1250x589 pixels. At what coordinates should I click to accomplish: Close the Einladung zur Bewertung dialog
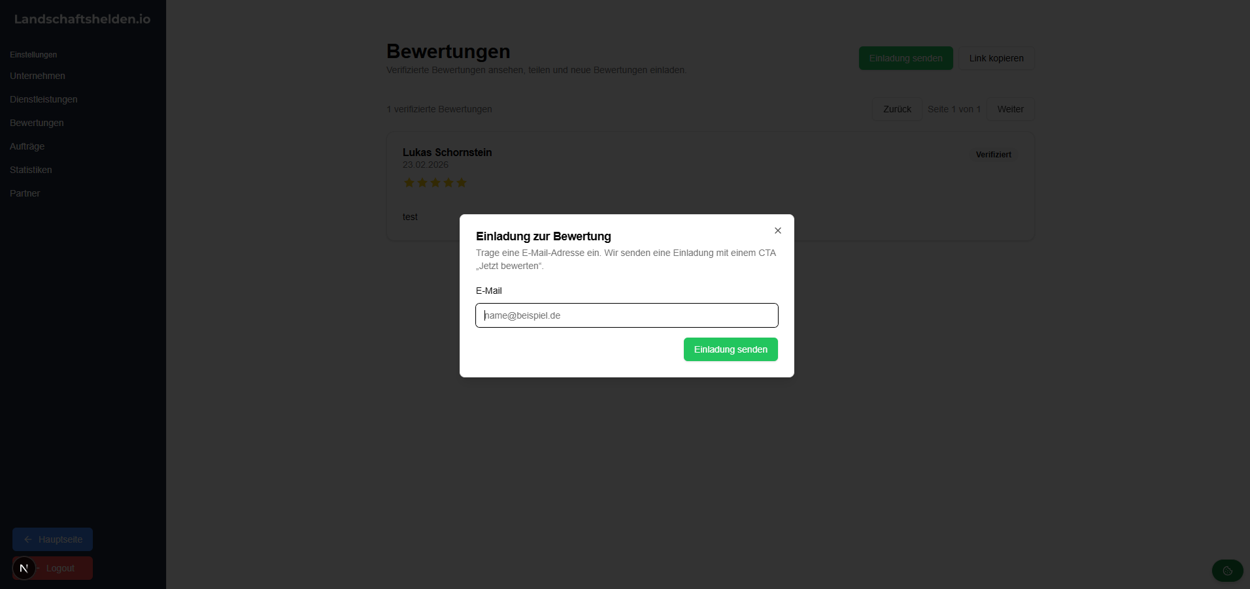(x=778, y=231)
